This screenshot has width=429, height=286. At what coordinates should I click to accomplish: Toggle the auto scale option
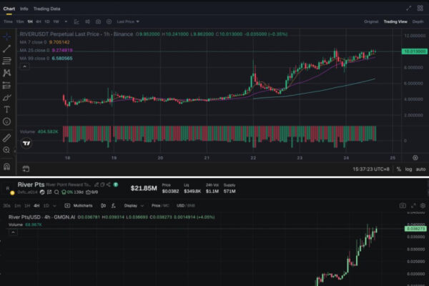(x=420, y=169)
